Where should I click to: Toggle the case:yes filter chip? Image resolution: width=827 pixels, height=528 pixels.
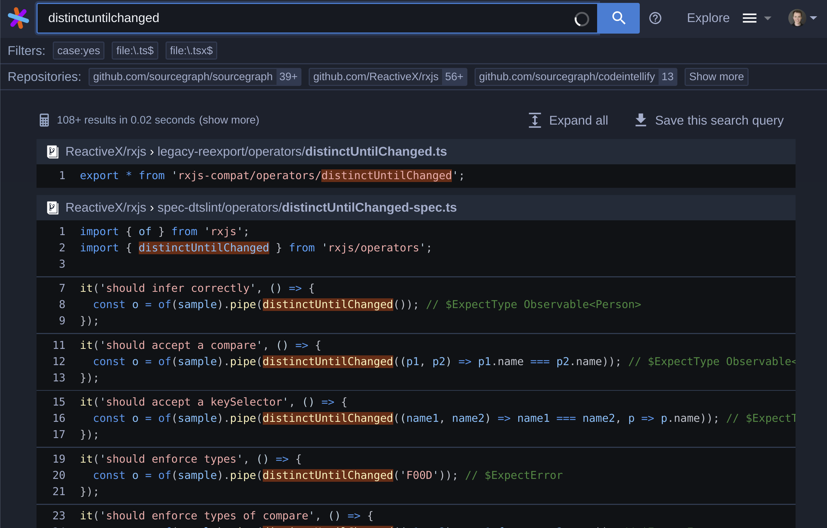point(78,51)
